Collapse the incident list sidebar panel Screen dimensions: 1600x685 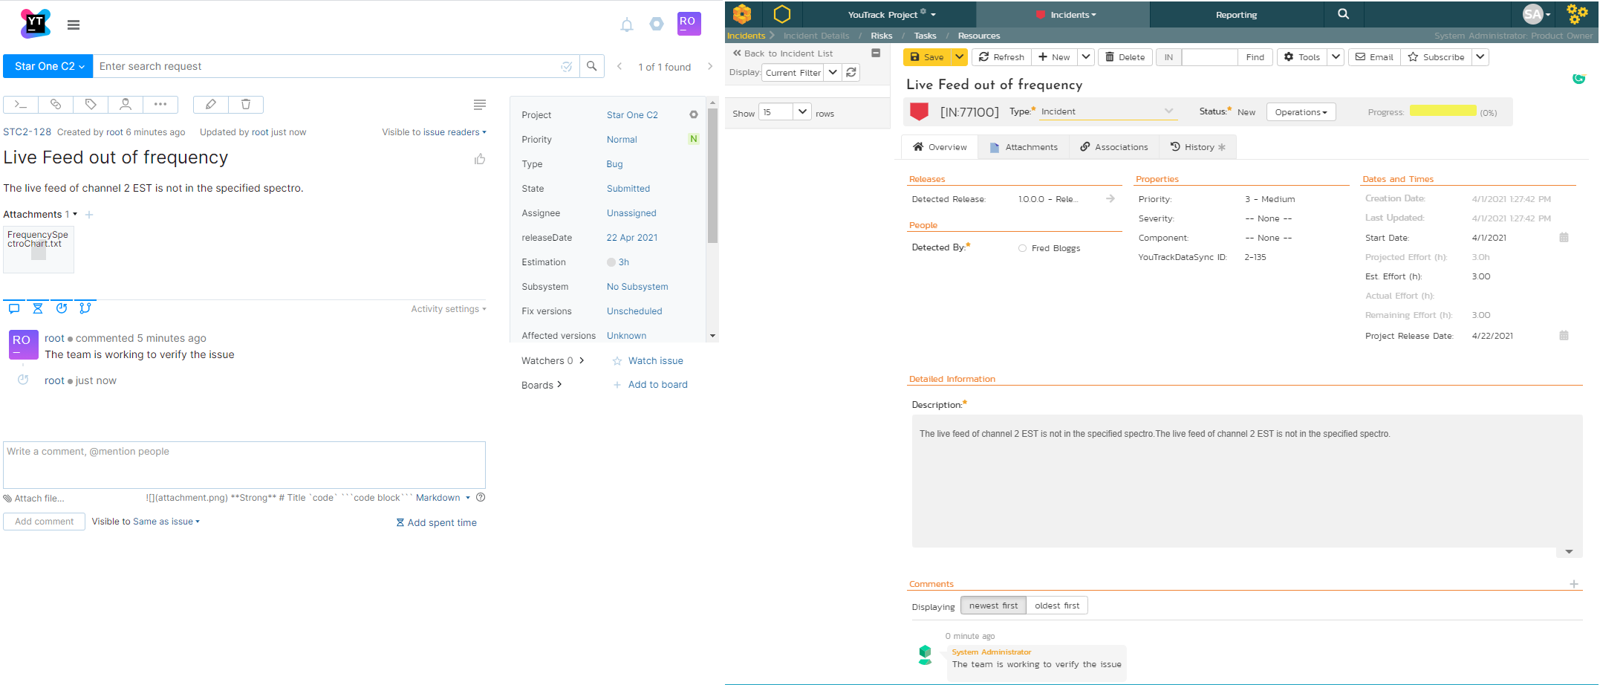click(876, 53)
